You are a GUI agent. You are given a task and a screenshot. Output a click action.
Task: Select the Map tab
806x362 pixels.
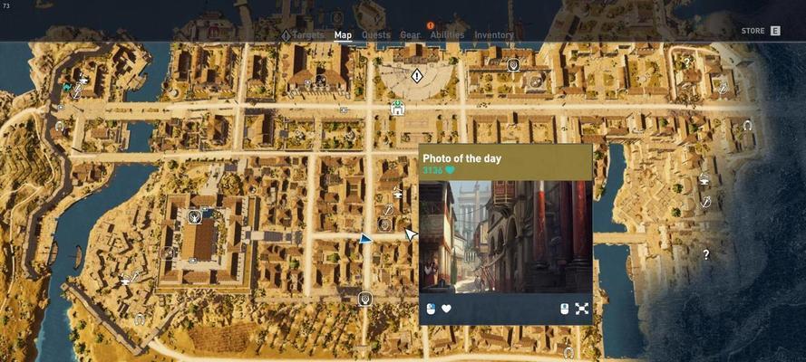[x=343, y=35]
